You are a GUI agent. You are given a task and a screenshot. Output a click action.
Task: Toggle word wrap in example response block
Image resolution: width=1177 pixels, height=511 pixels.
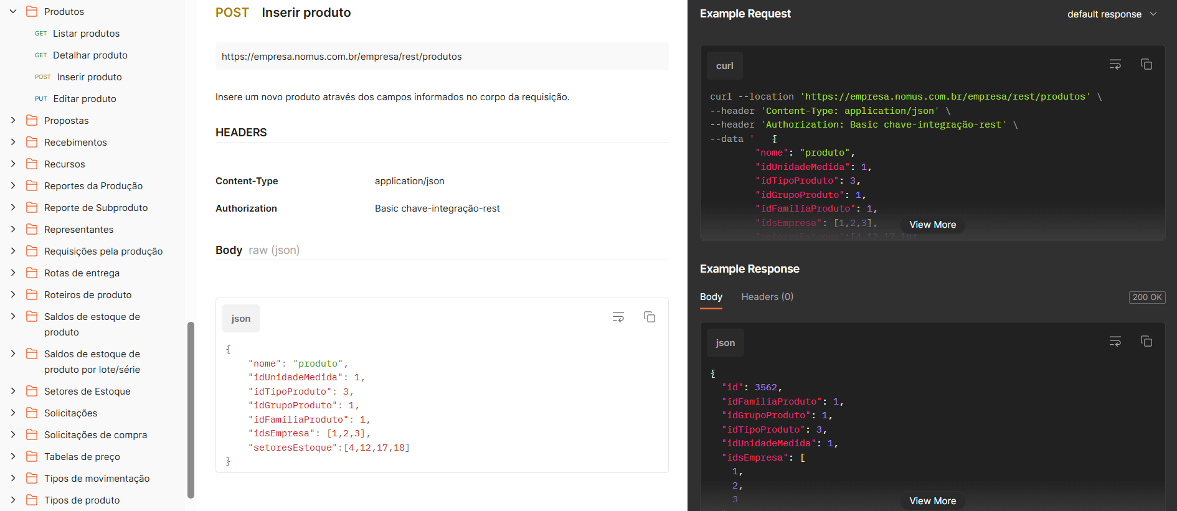1115,342
